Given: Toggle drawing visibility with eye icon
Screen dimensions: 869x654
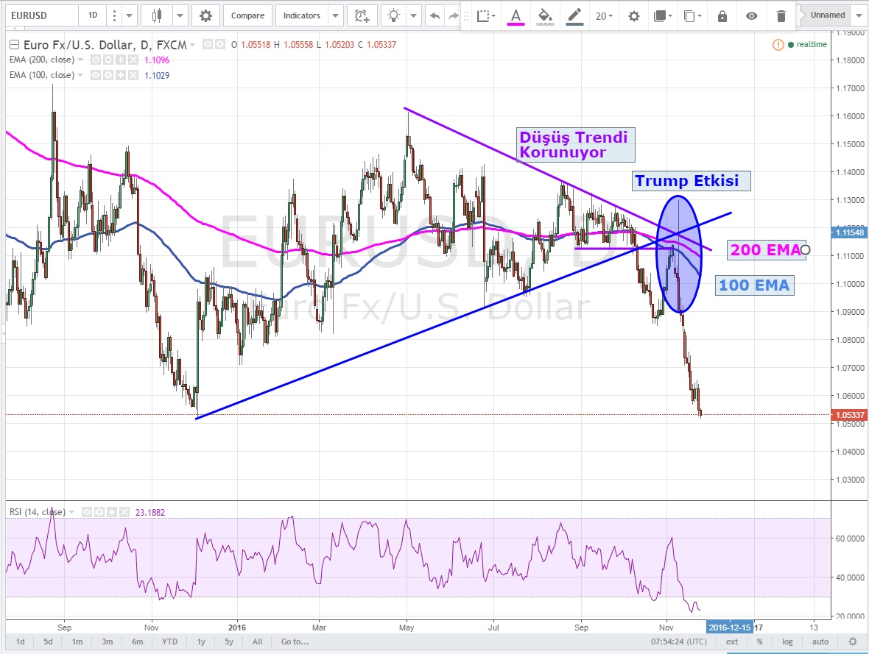Looking at the screenshot, I should (751, 15).
